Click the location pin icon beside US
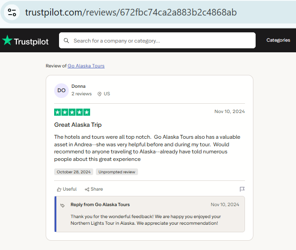Viewport: 296px width, 250px height. point(99,94)
